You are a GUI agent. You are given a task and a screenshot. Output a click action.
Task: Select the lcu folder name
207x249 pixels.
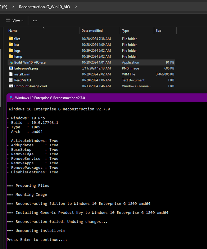click(x=16, y=45)
